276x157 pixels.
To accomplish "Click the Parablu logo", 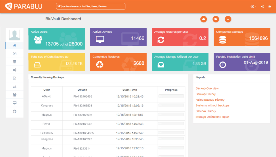I will point(24,6).
